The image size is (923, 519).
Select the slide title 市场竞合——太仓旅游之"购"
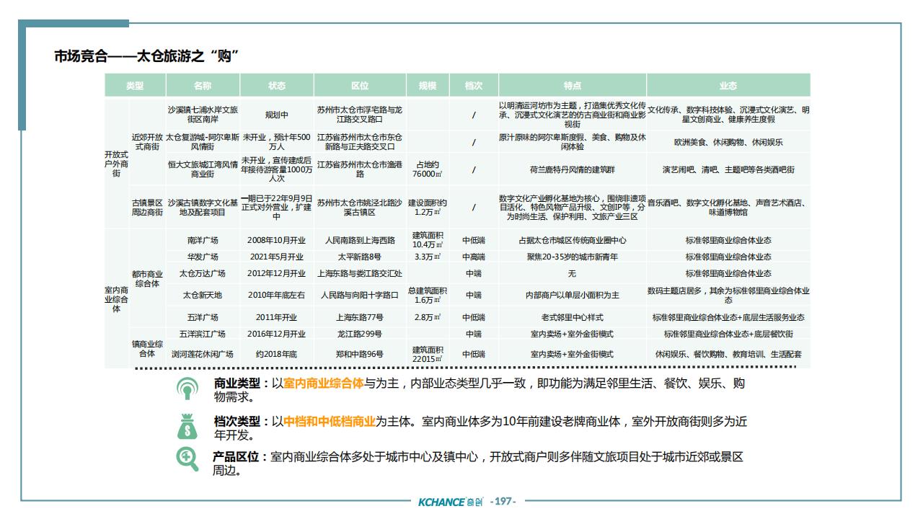coord(146,56)
